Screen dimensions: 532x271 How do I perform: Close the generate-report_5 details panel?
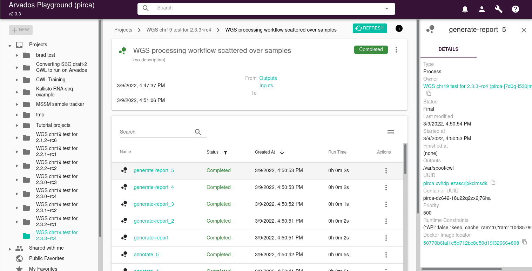pyautogui.click(x=524, y=30)
